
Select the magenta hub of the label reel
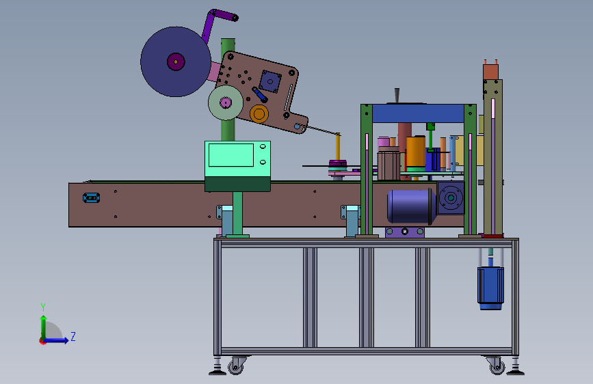coord(176,61)
